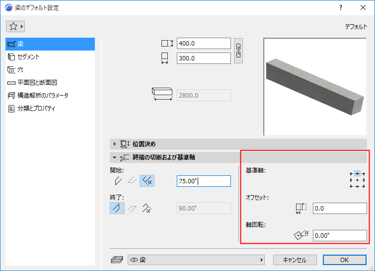Viewport: 375px width, 271px height.
Task: Click the offset icon
Action: pyautogui.click(x=301, y=208)
